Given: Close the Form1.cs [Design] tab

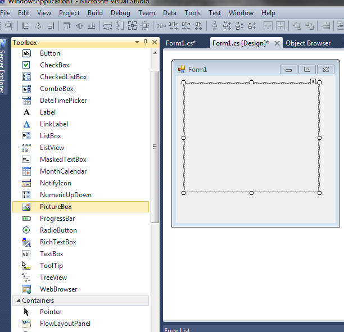Looking at the screenshot, I should (x=277, y=43).
